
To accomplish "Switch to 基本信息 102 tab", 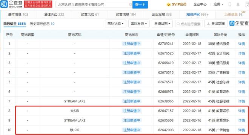I will pos(18,14).
